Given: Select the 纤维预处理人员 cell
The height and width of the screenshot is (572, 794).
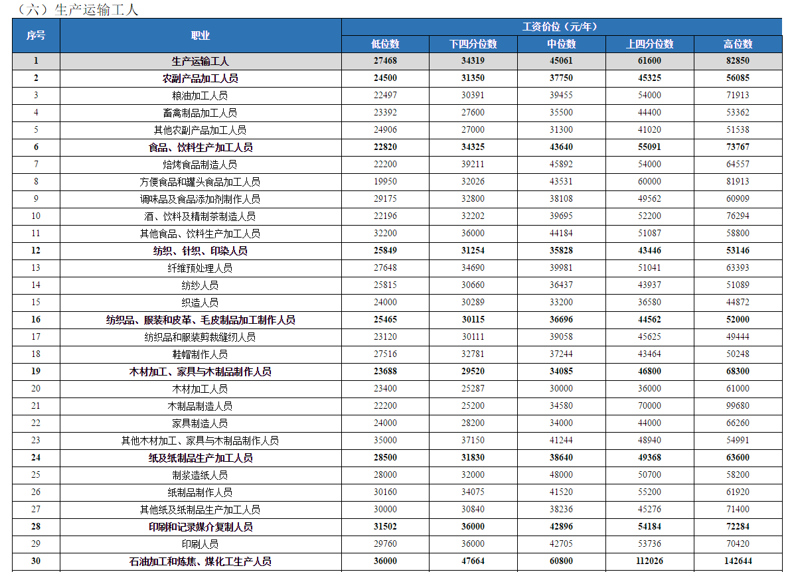Looking at the screenshot, I should 200,268.
